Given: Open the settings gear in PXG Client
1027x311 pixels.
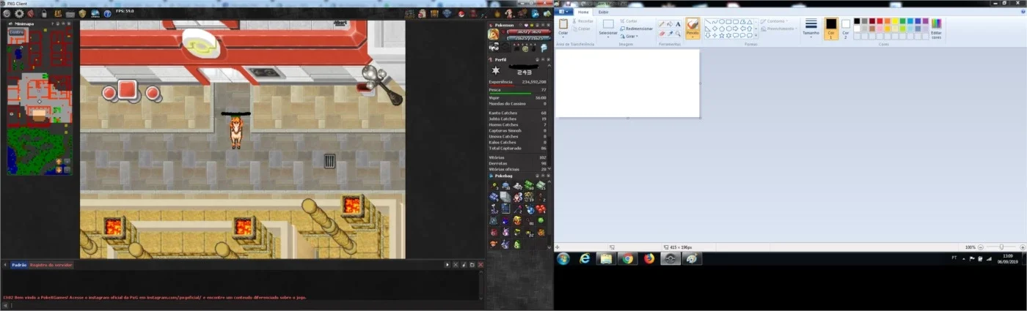Looking at the screenshot, I should (x=19, y=14).
